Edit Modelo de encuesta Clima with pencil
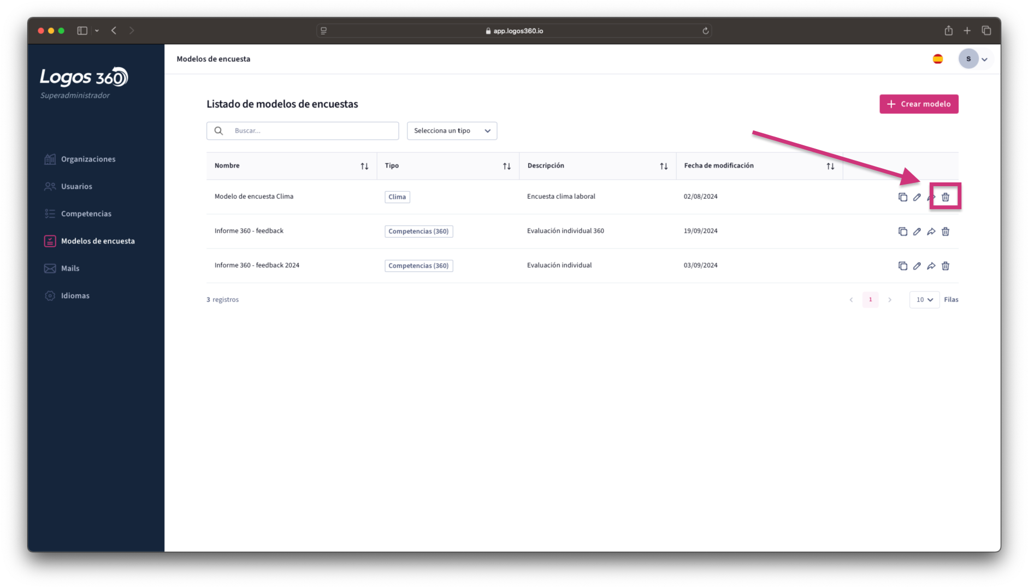The image size is (1028, 587). click(917, 197)
